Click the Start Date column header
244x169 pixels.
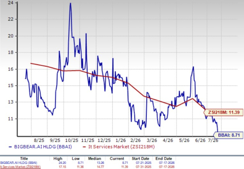click(140, 159)
